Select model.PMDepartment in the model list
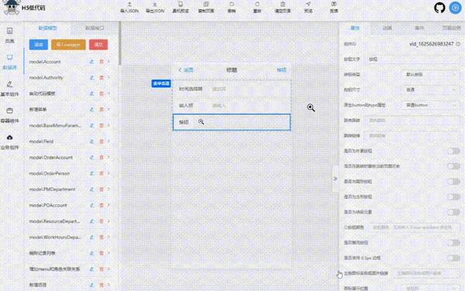The width and height of the screenshot is (465, 291). click(x=52, y=190)
